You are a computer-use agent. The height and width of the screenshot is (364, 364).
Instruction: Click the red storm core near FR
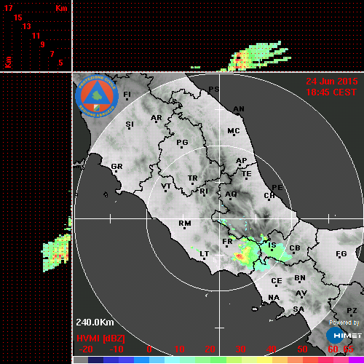click(240, 256)
